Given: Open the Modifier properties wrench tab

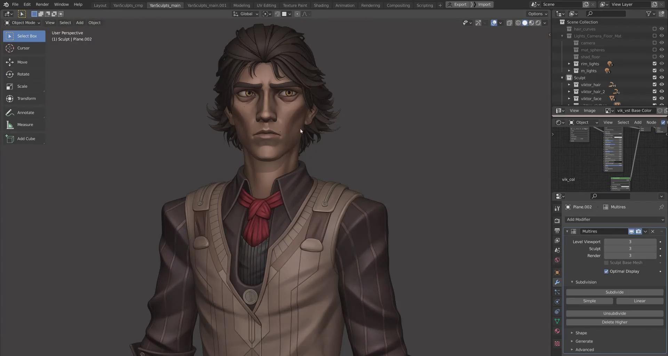Looking at the screenshot, I should click(x=557, y=282).
